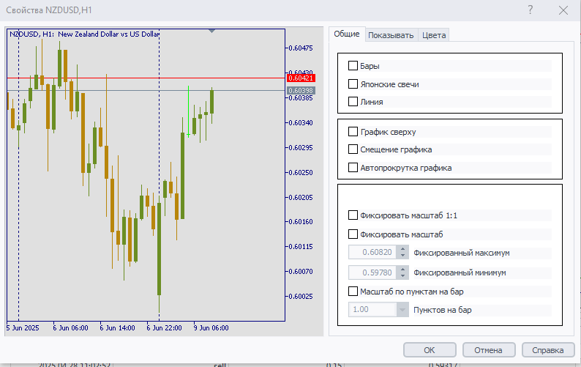
Task: Click the 0.60250 price scale label
Action: pos(301,172)
